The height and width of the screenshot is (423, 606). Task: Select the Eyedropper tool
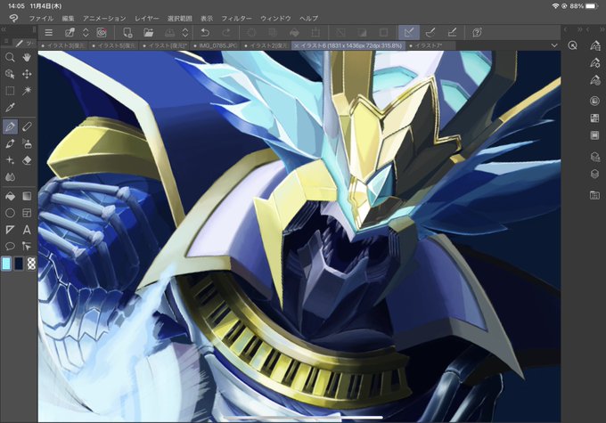[x=10, y=108]
